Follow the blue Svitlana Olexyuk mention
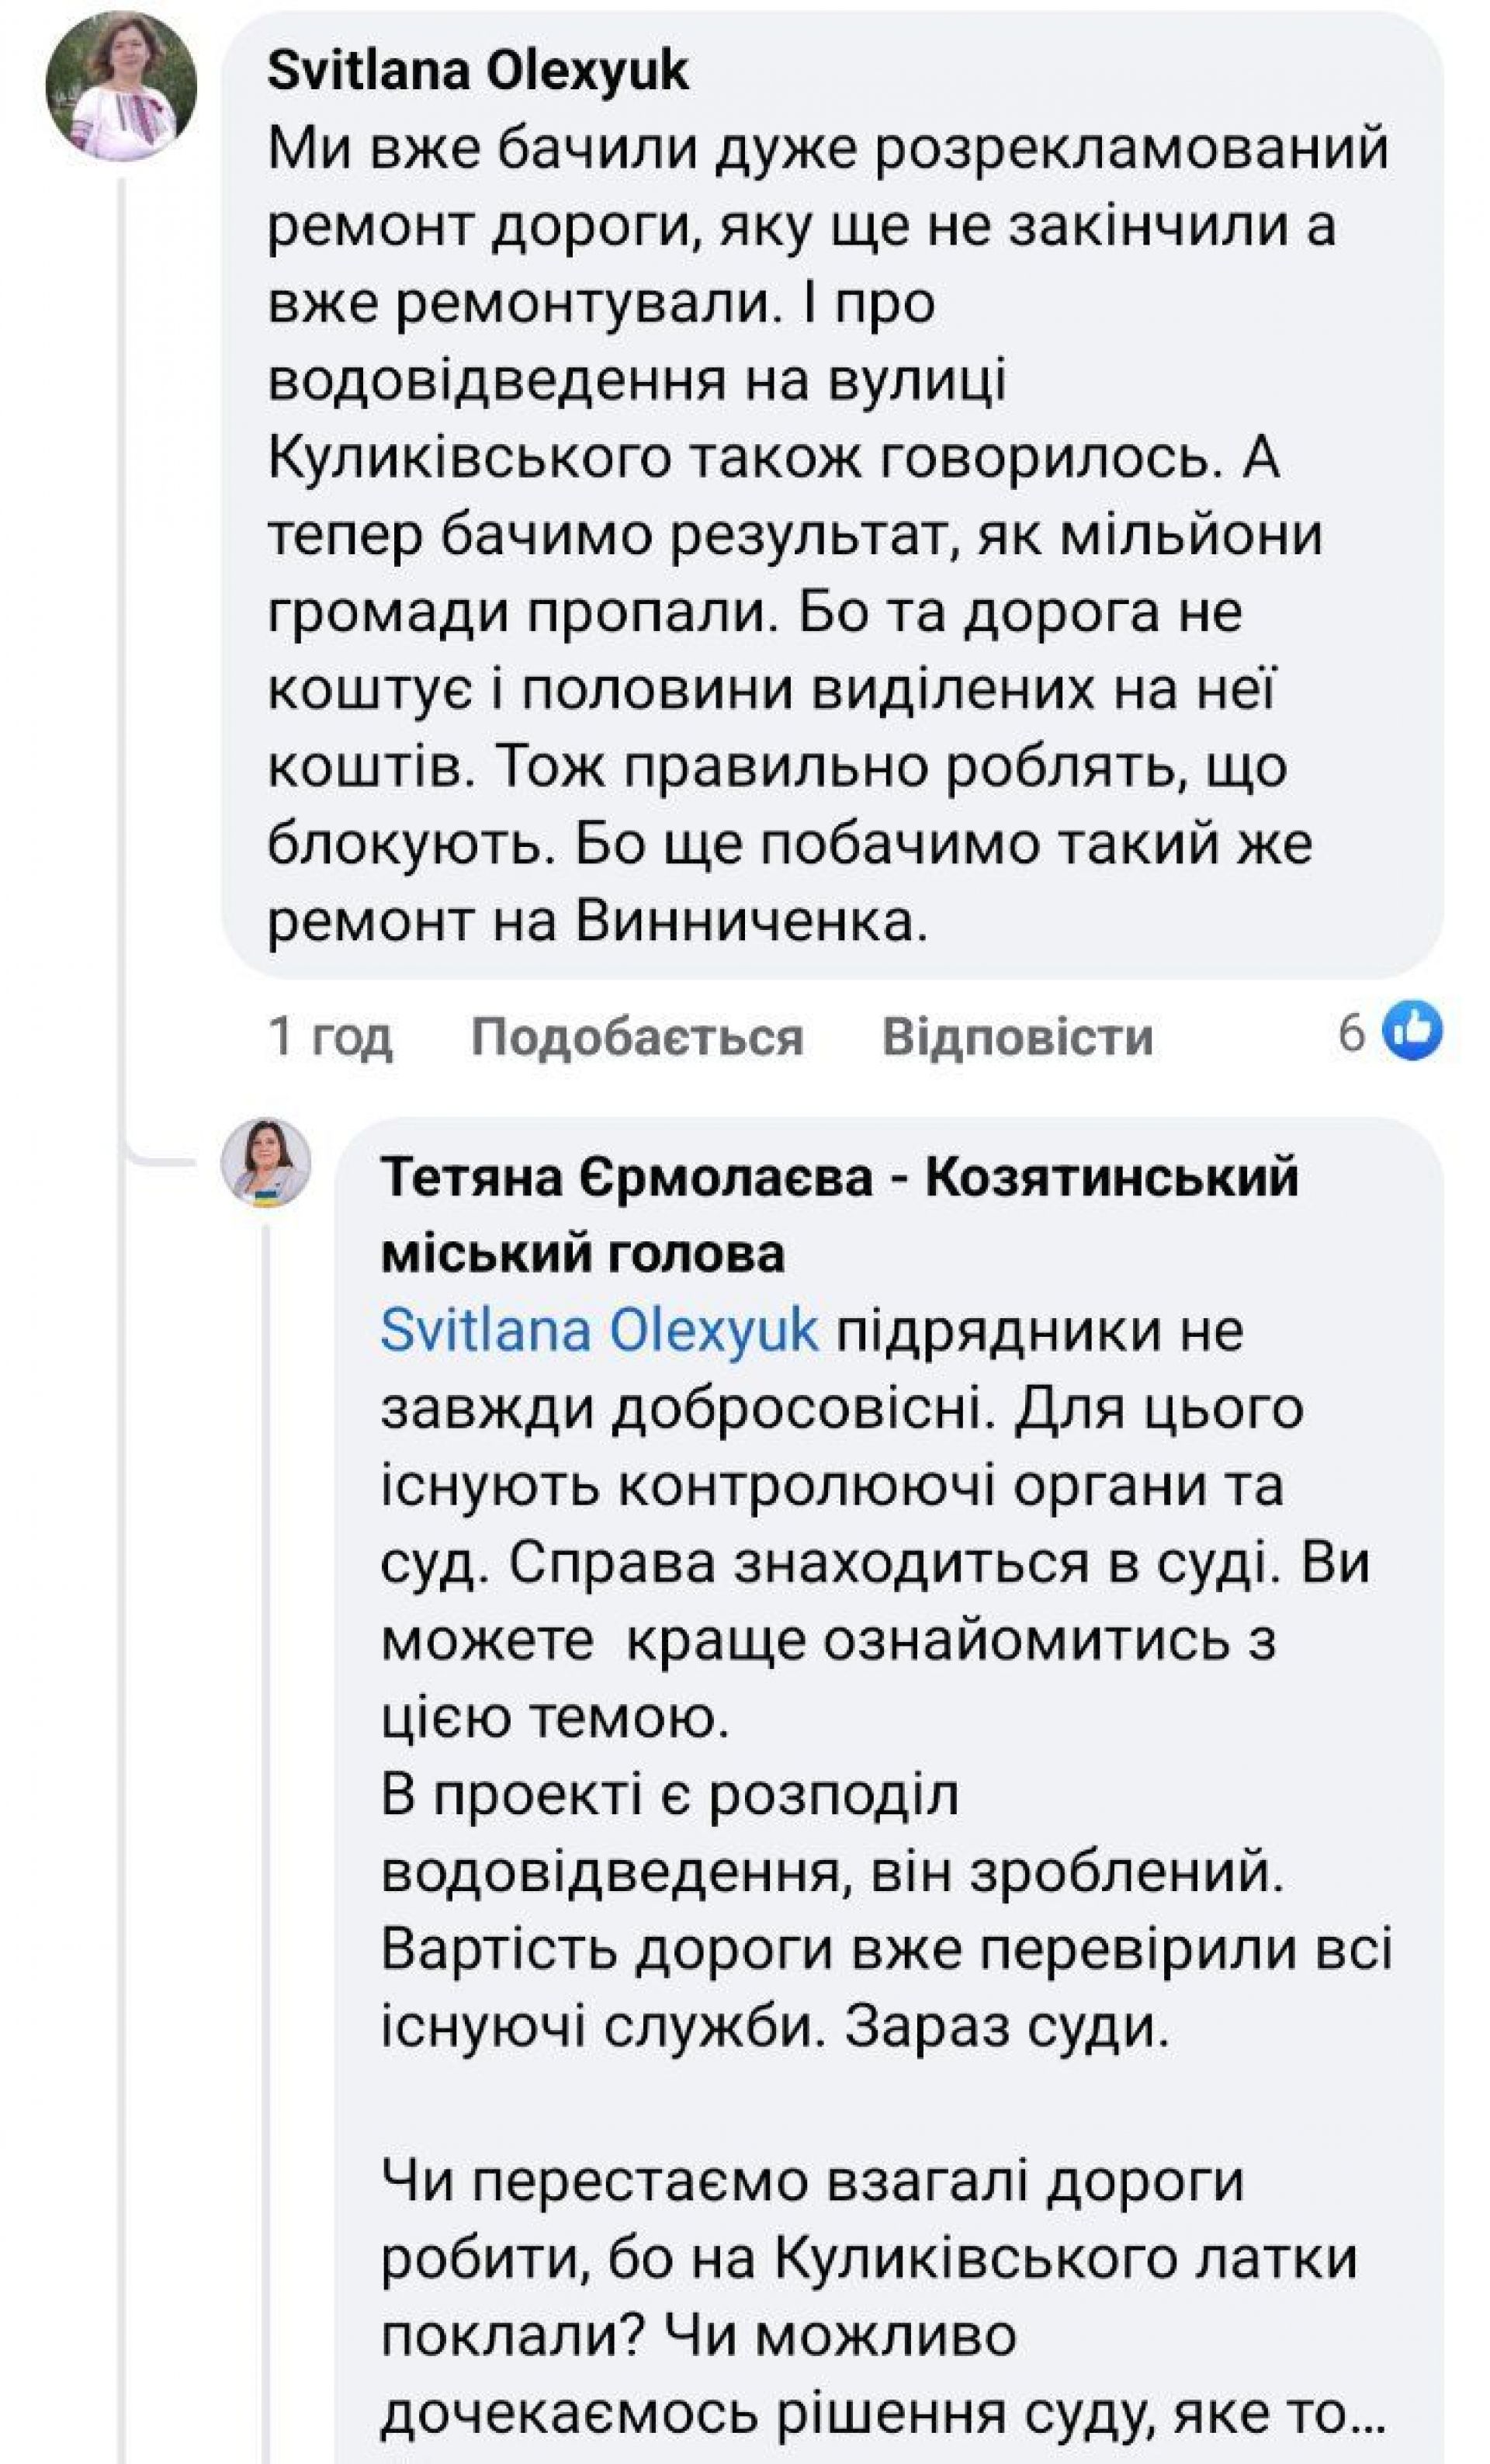Image resolution: width=1490 pixels, height=2464 pixels. (600, 1331)
